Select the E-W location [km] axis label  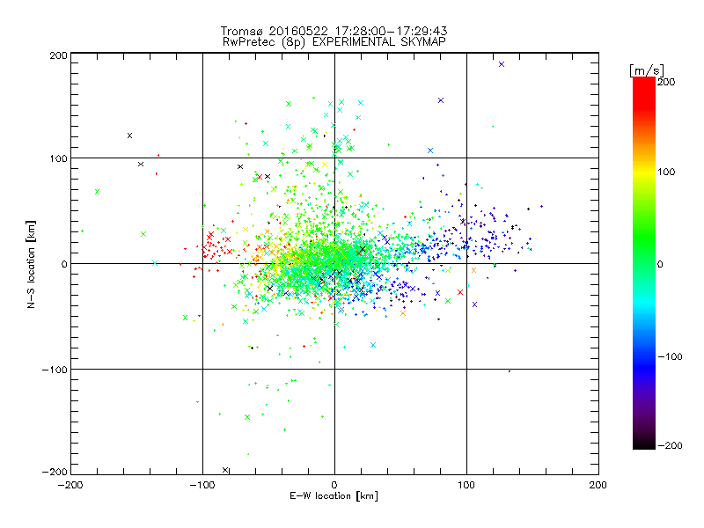pos(334,496)
